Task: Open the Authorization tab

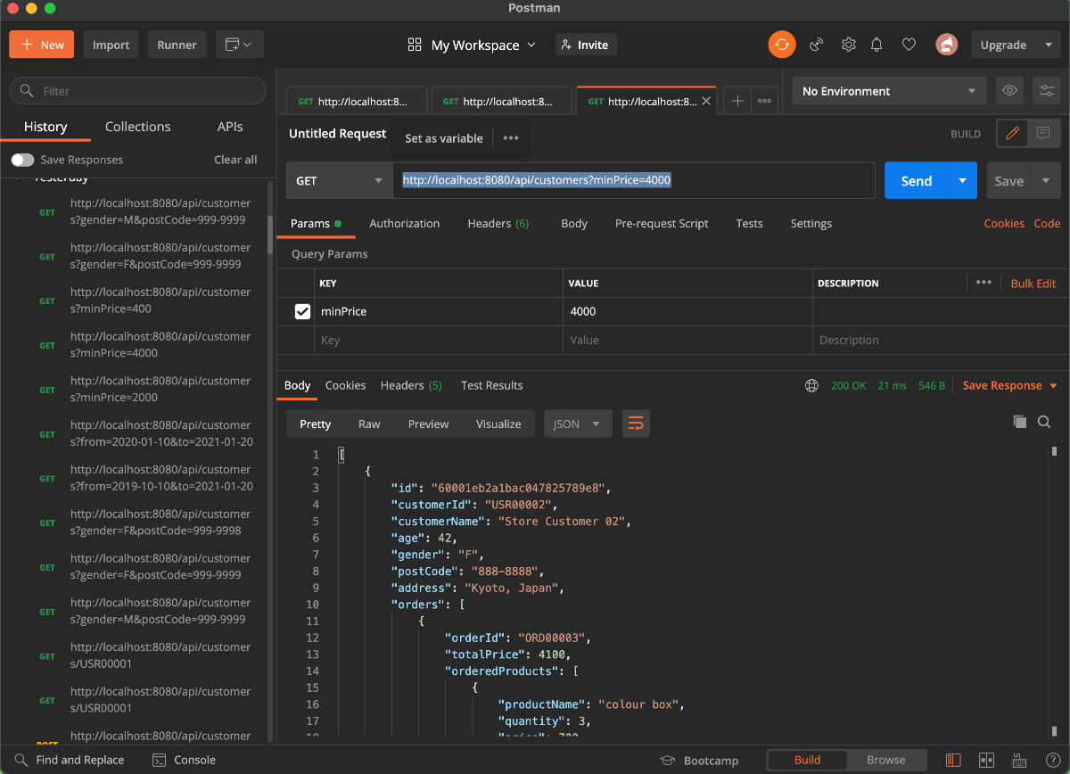Action: click(405, 223)
